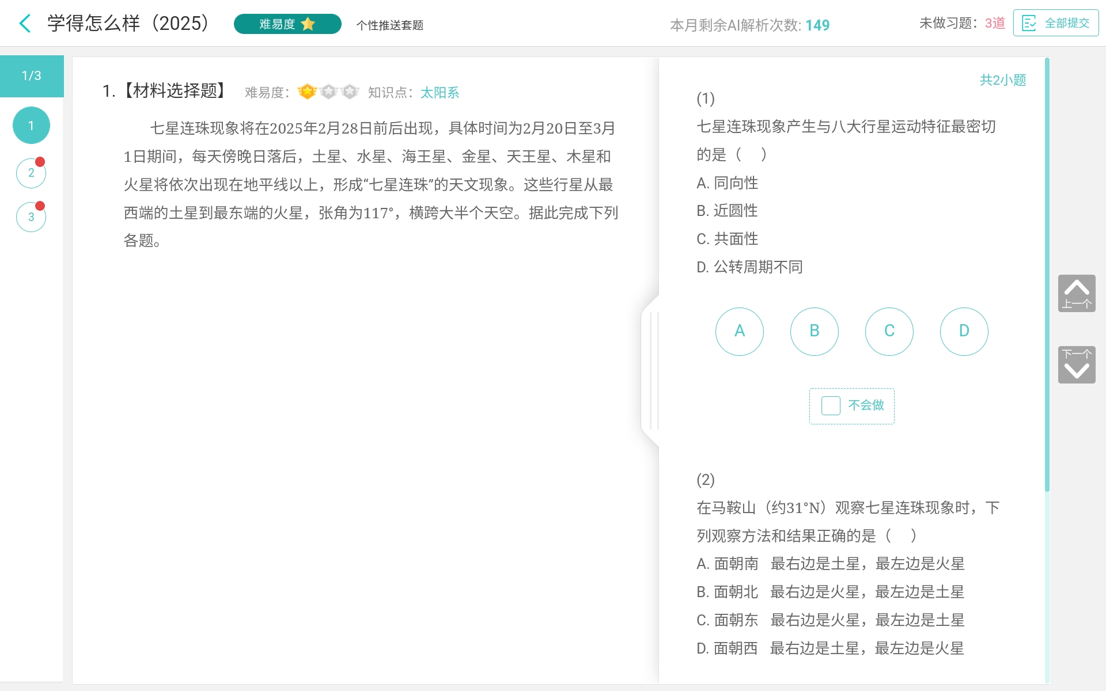Go to previous question with 上一个 arrow
This screenshot has width=1106, height=691.
tap(1076, 293)
